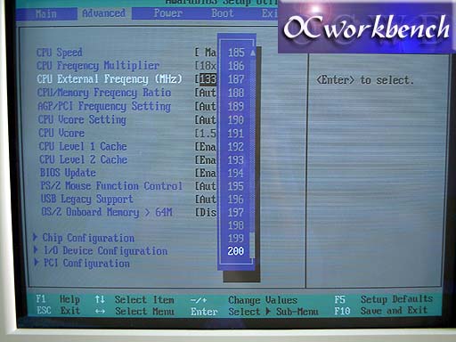Expand Chip Configuration sub-menu
This screenshot has height=342, width=456.
pyautogui.click(x=88, y=238)
